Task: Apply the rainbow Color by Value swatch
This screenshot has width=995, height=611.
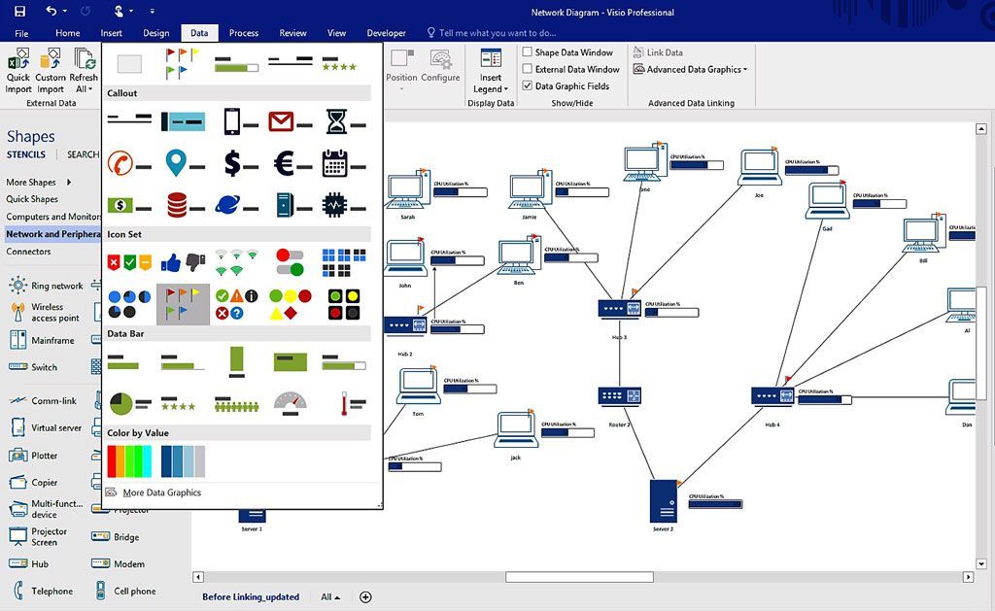Action: point(129,460)
